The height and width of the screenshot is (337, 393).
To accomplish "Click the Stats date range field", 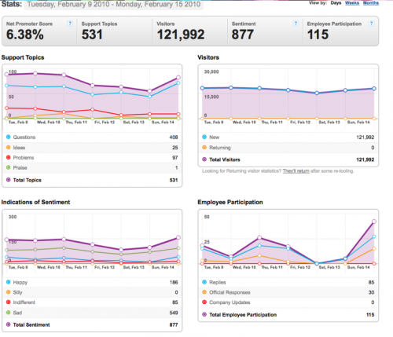I will 114,5.
